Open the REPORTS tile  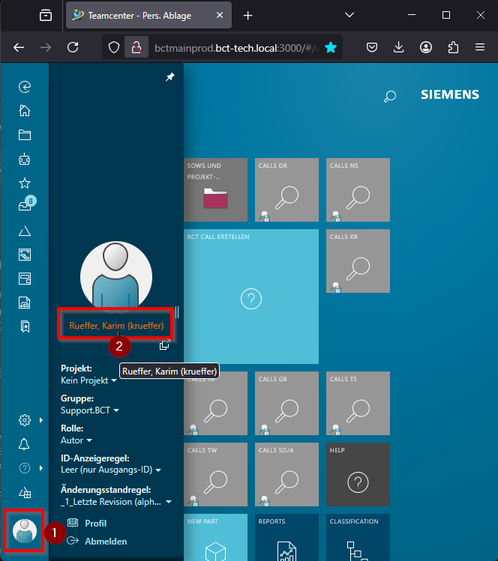pos(286,537)
